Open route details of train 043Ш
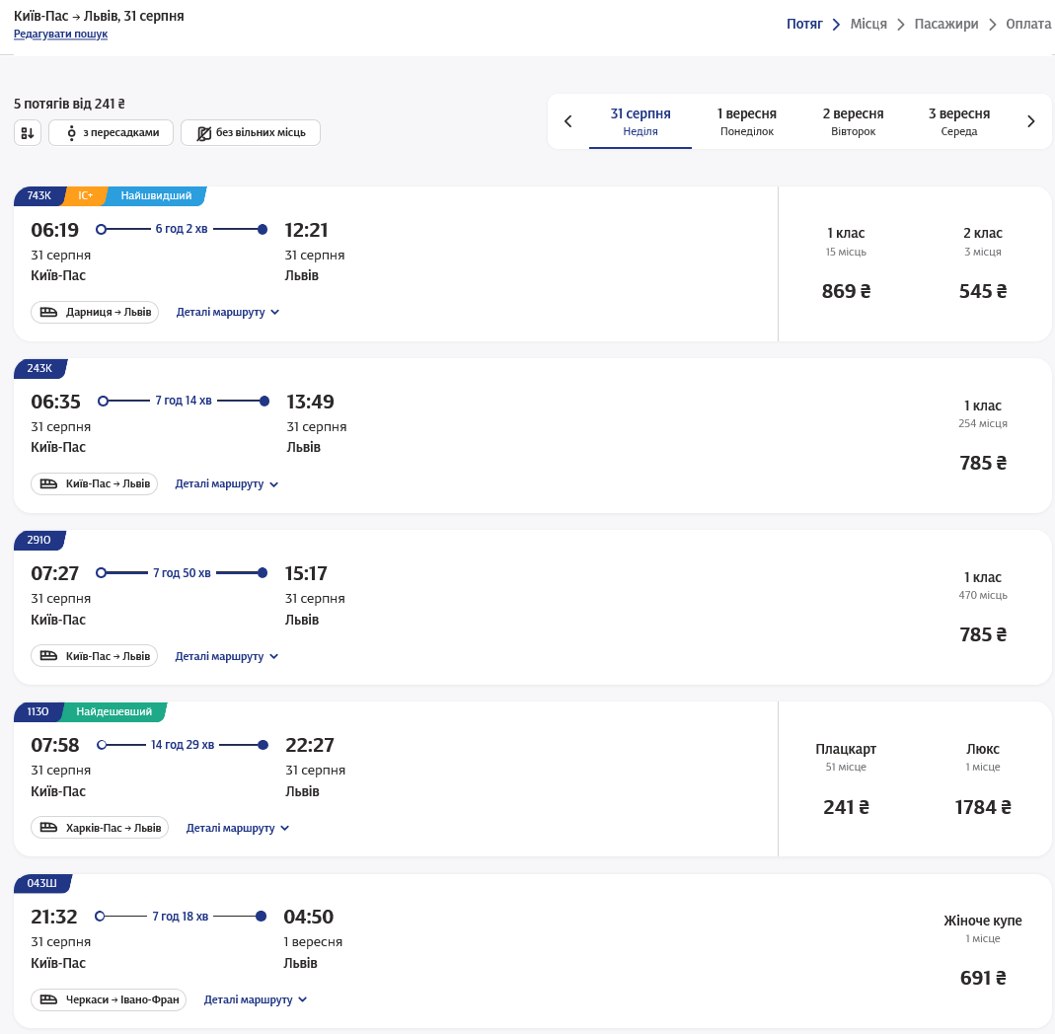Viewport: 1055px width, 1034px height. coord(256,1000)
